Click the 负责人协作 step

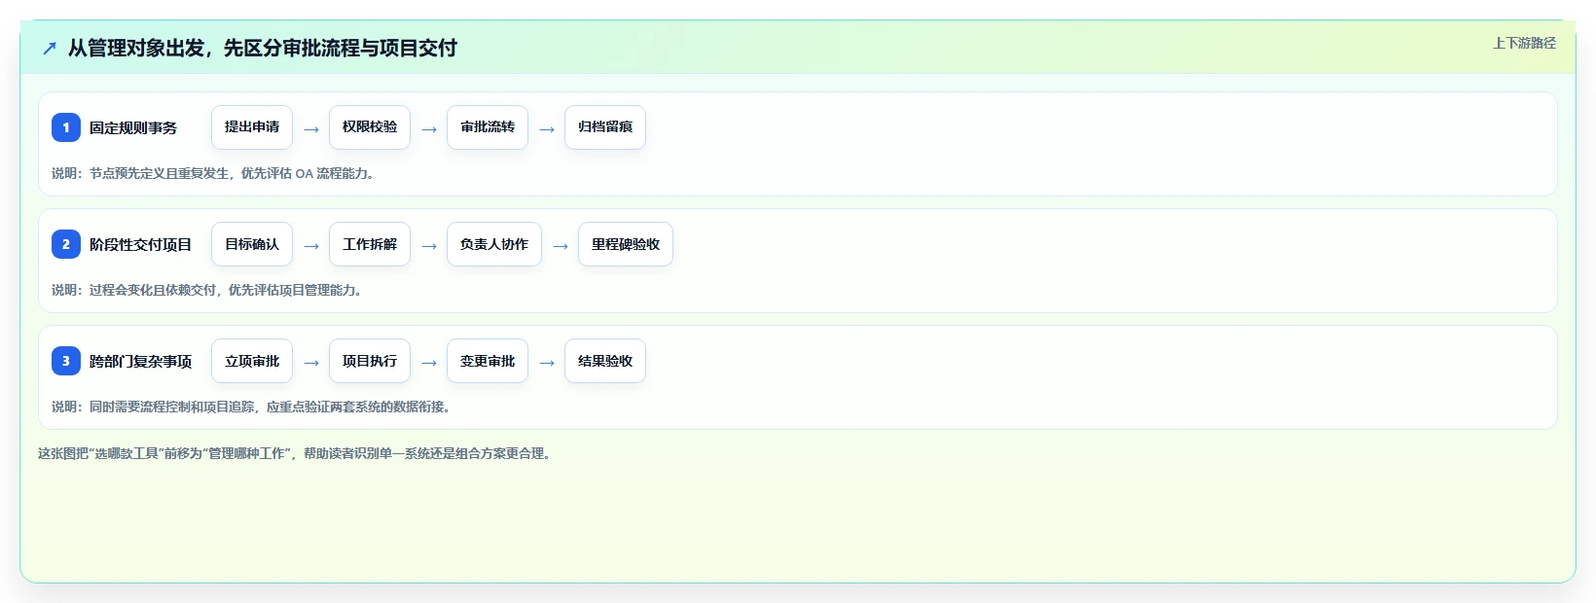tap(494, 244)
